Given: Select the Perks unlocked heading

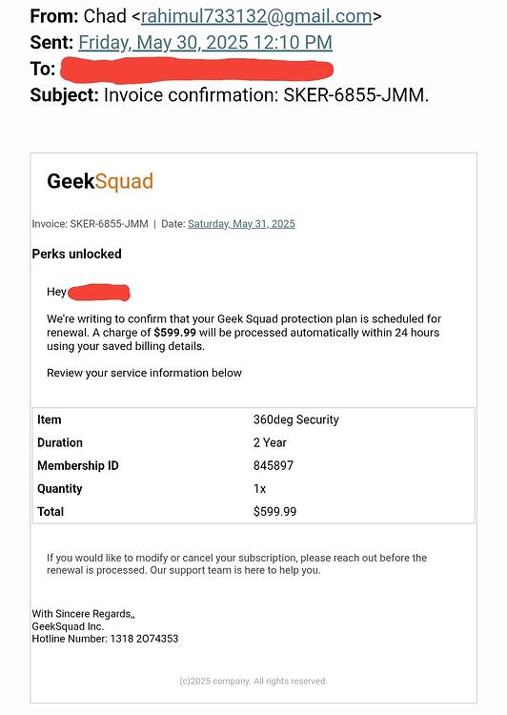Looking at the screenshot, I should coord(76,254).
